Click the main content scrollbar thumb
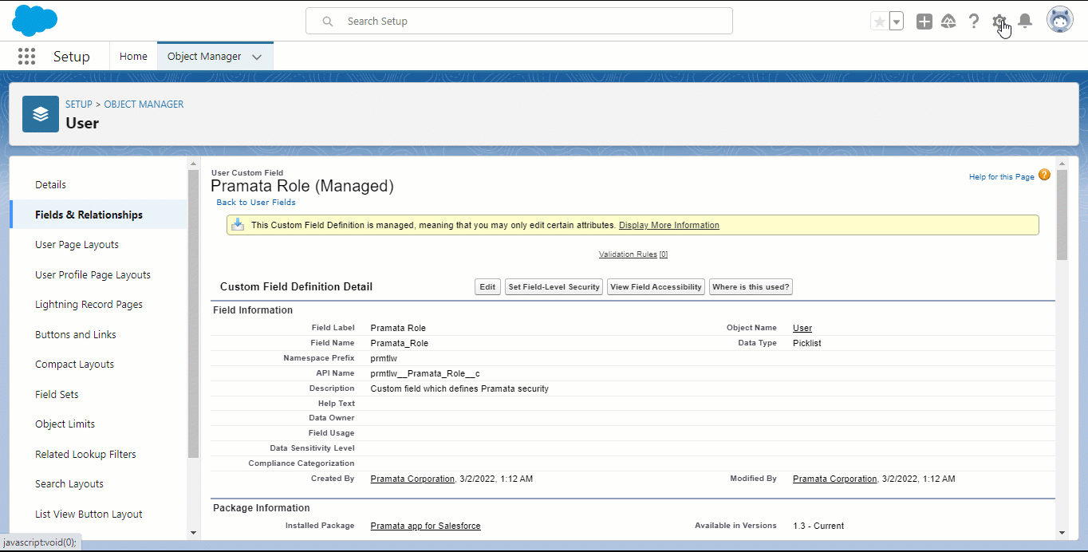The image size is (1088, 552). coord(1062,214)
